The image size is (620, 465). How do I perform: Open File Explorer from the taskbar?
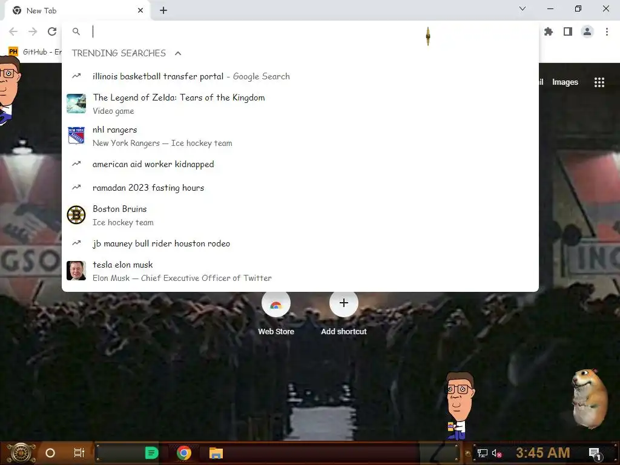216,453
